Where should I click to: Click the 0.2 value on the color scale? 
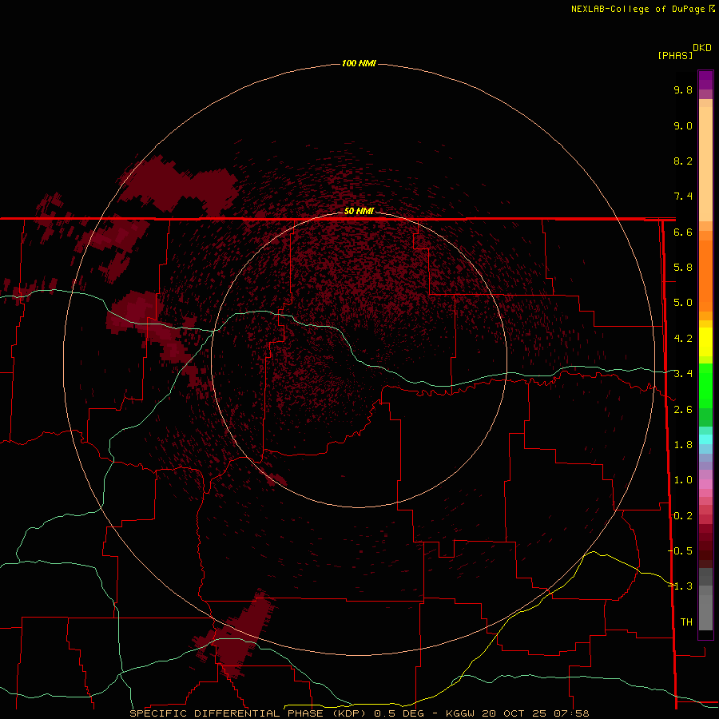pos(683,516)
